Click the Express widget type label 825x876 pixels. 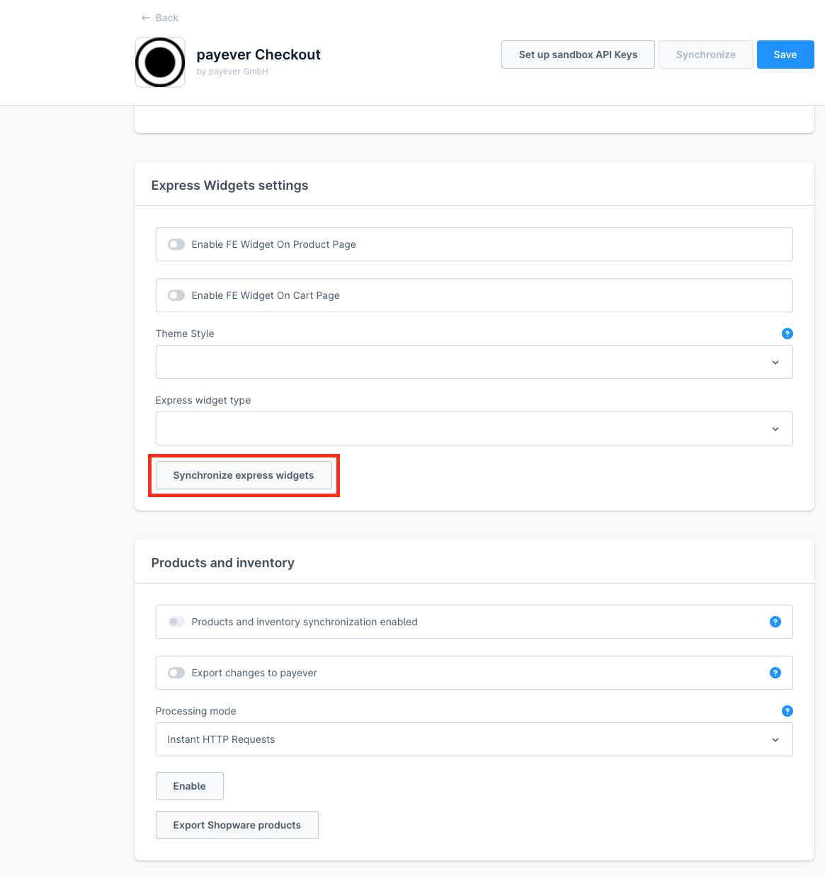tap(203, 400)
